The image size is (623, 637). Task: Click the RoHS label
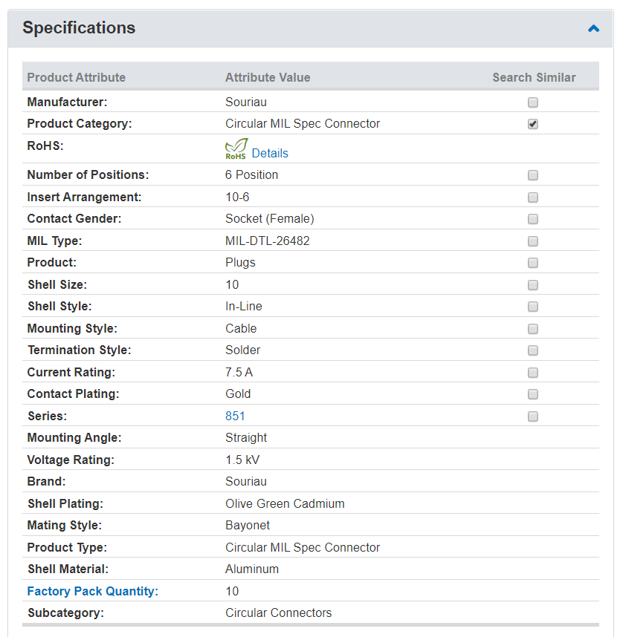pyautogui.click(x=45, y=146)
